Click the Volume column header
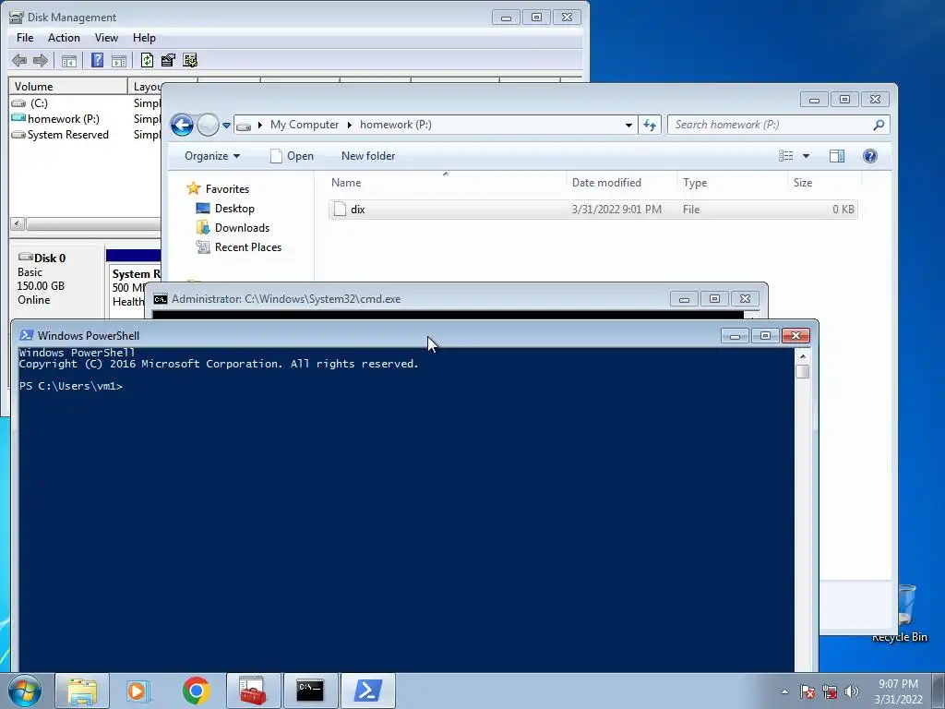This screenshot has height=709, width=945. [67, 86]
